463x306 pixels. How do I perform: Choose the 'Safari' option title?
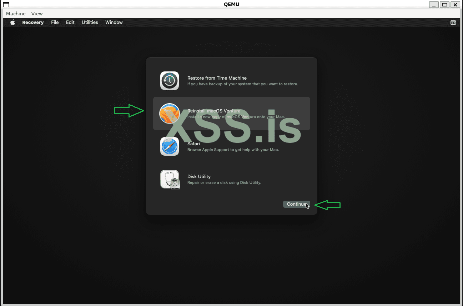click(193, 144)
